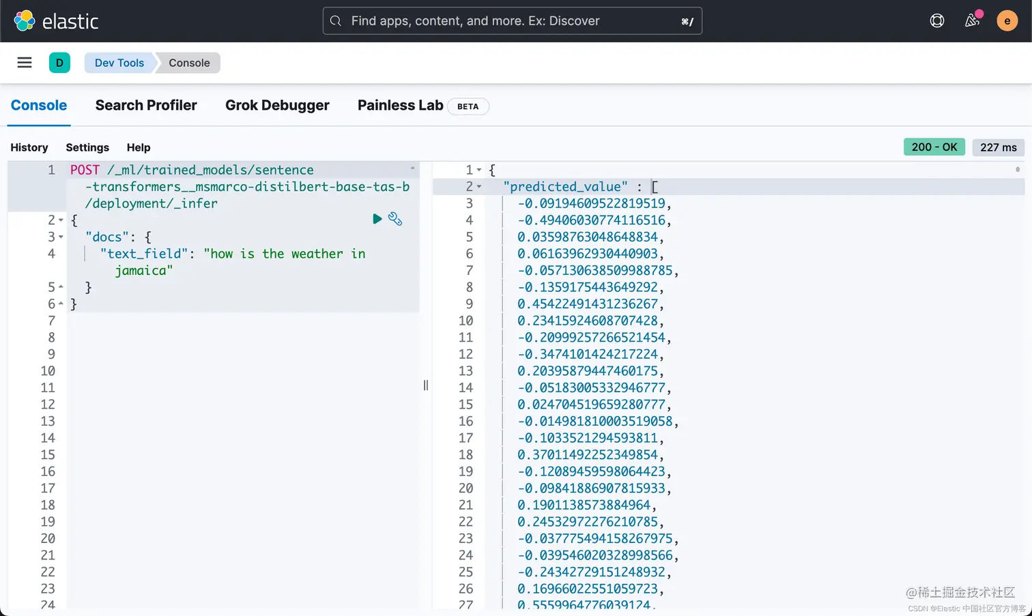Screen dimensions: 1032x616
Task: Click value 0.1901138573884964 in response
Action: (584, 505)
